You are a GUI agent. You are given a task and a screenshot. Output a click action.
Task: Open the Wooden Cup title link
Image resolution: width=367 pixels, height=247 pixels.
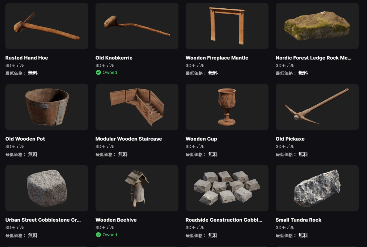coord(201,139)
